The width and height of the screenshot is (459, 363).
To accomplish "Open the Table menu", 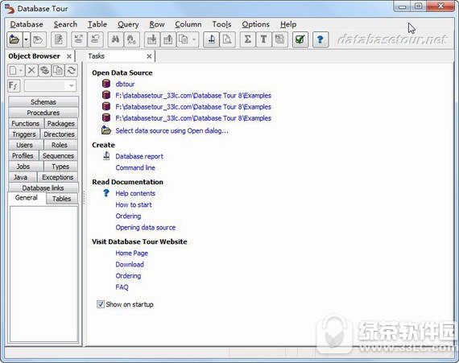I will (x=97, y=24).
